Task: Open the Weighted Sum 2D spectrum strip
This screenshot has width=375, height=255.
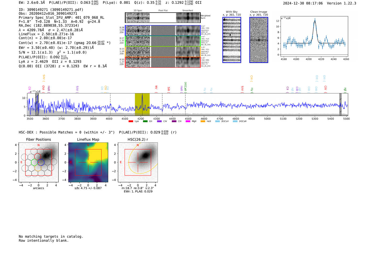Action: coord(163,18)
